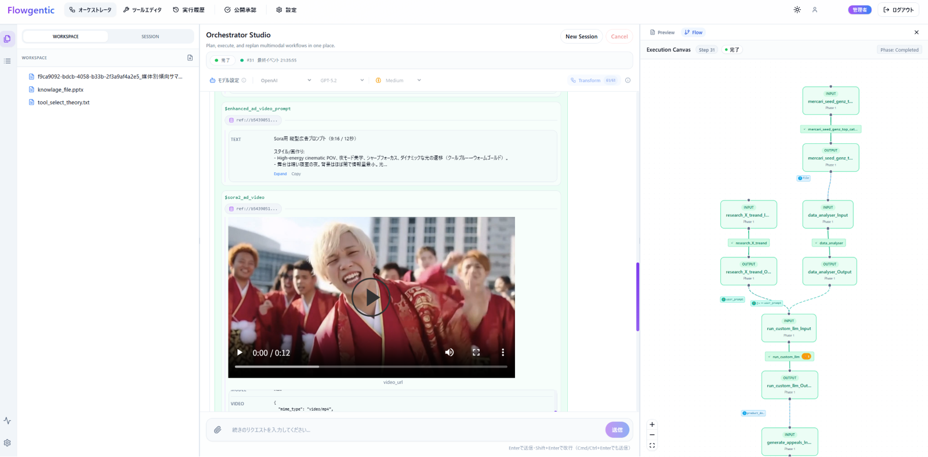The height and width of the screenshot is (457, 928).
Task: Open the GPT-5.2 model dropdown
Action: tap(342, 81)
